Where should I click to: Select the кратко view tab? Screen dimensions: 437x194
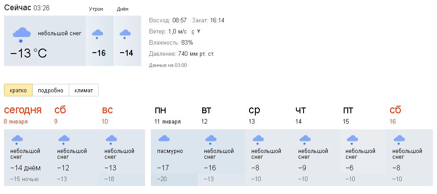(x=18, y=90)
